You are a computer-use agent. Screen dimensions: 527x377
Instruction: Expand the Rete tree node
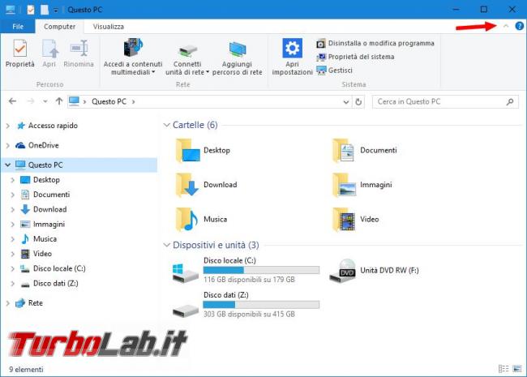(x=8, y=303)
